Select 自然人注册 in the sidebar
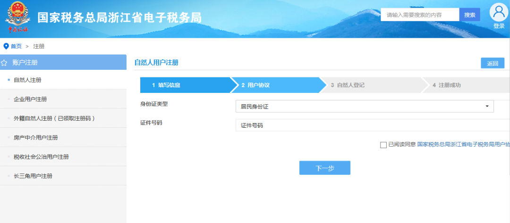 (x=63, y=80)
